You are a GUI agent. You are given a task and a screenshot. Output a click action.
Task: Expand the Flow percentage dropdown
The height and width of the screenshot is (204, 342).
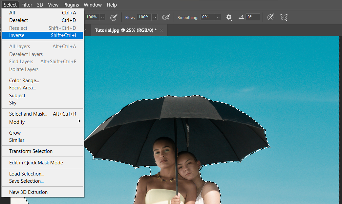click(155, 17)
